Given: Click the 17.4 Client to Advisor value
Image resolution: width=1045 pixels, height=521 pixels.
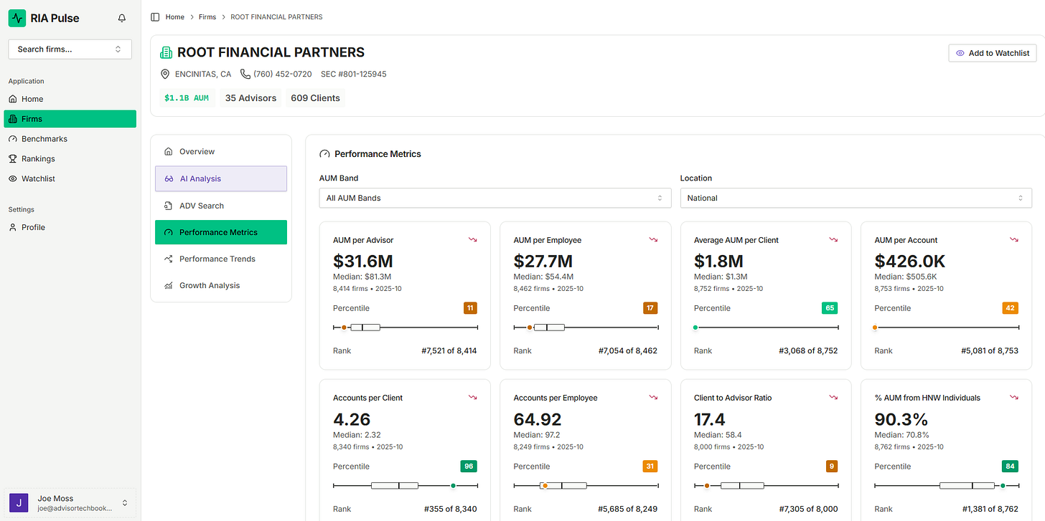Looking at the screenshot, I should pos(710,419).
